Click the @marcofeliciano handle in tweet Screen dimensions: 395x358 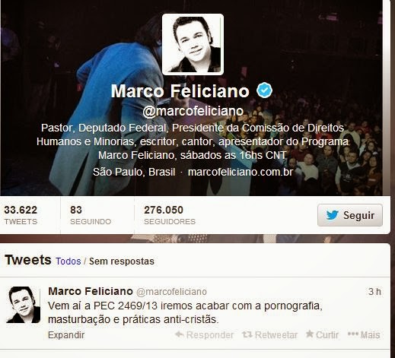pyautogui.click(x=171, y=292)
